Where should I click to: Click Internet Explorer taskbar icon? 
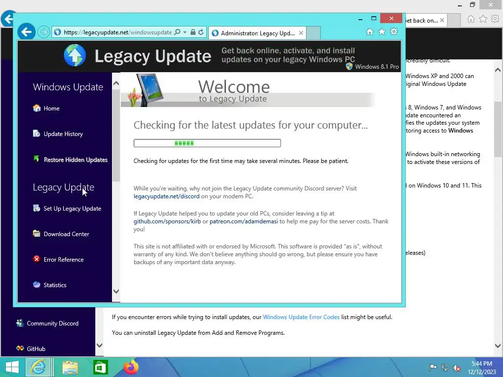click(38, 367)
